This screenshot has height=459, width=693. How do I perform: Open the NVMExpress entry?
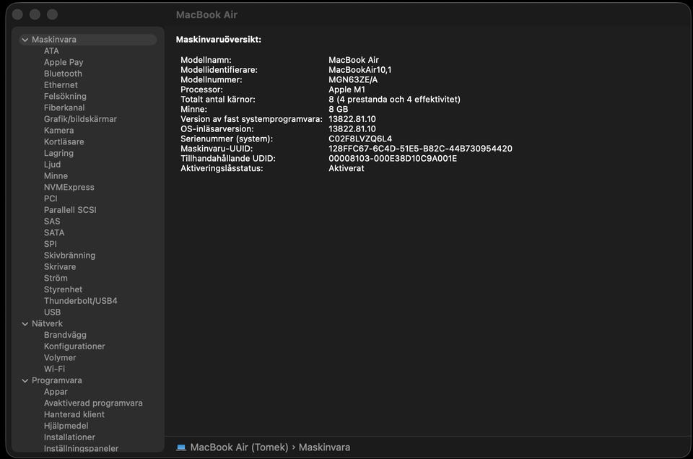[69, 188]
